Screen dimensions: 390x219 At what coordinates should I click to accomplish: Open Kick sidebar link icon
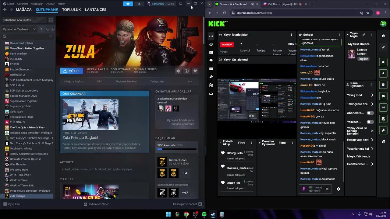(211, 44)
